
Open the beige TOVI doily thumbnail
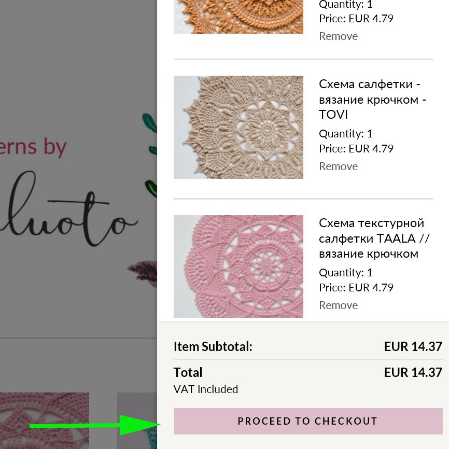[x=238, y=127]
